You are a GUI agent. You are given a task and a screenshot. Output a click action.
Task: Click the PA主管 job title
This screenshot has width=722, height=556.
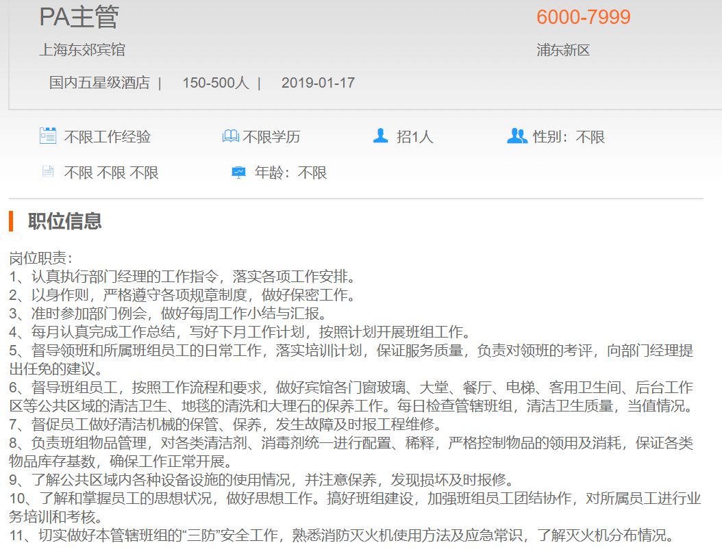(79, 17)
